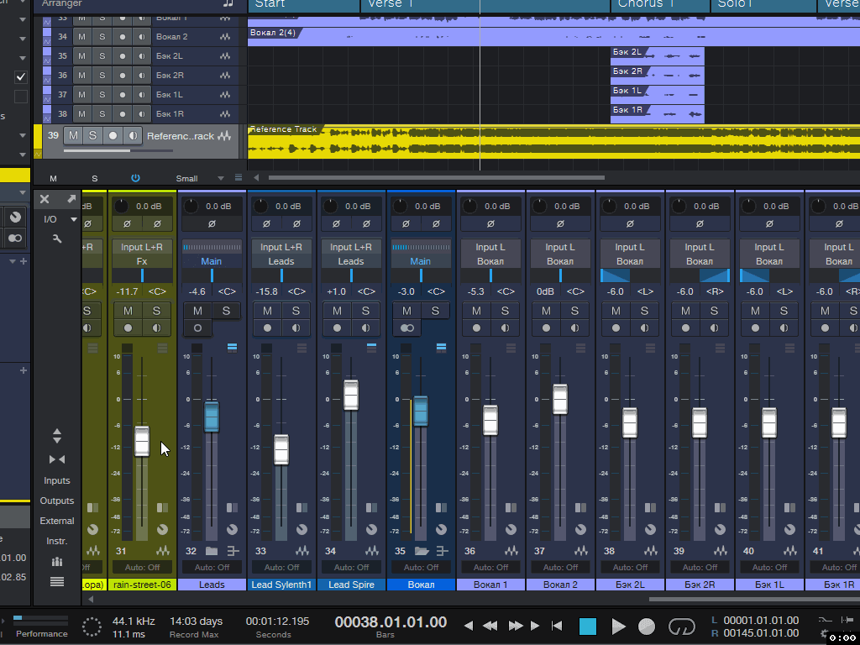Click the phase invert icon on Вокал 1 channel
860x645 pixels.
(490, 223)
